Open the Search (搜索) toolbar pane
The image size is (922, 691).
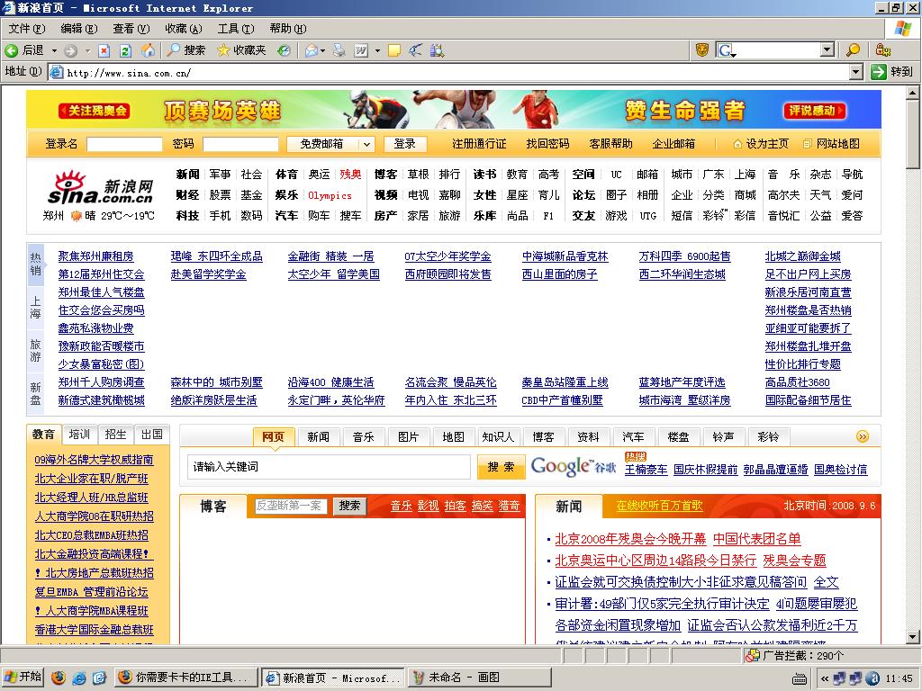[x=186, y=50]
